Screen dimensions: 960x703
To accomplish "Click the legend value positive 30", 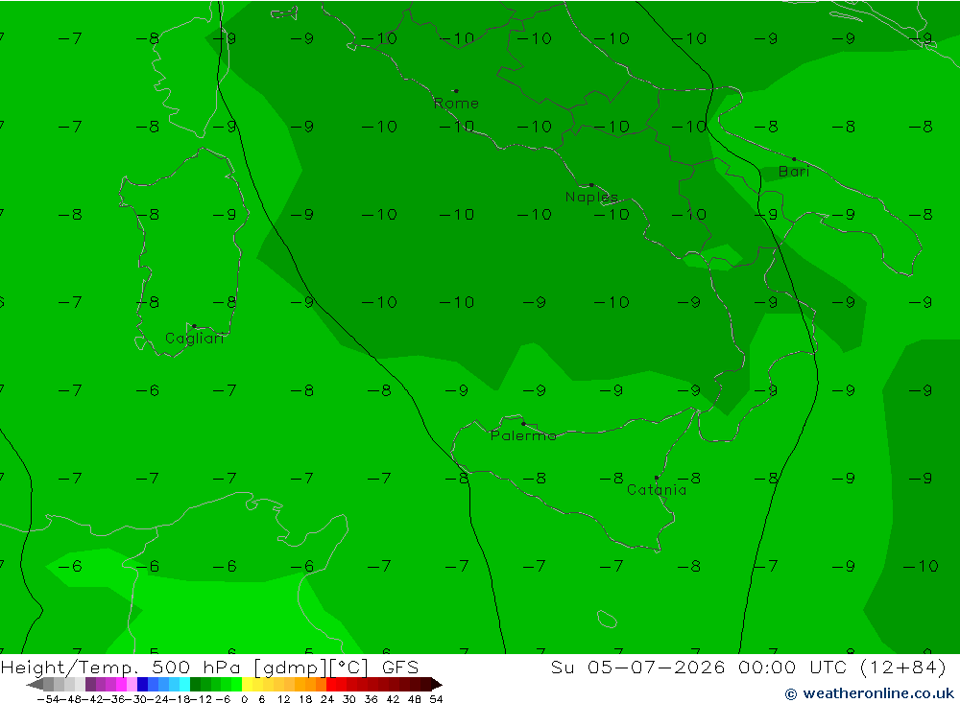I will pyautogui.click(x=349, y=699).
